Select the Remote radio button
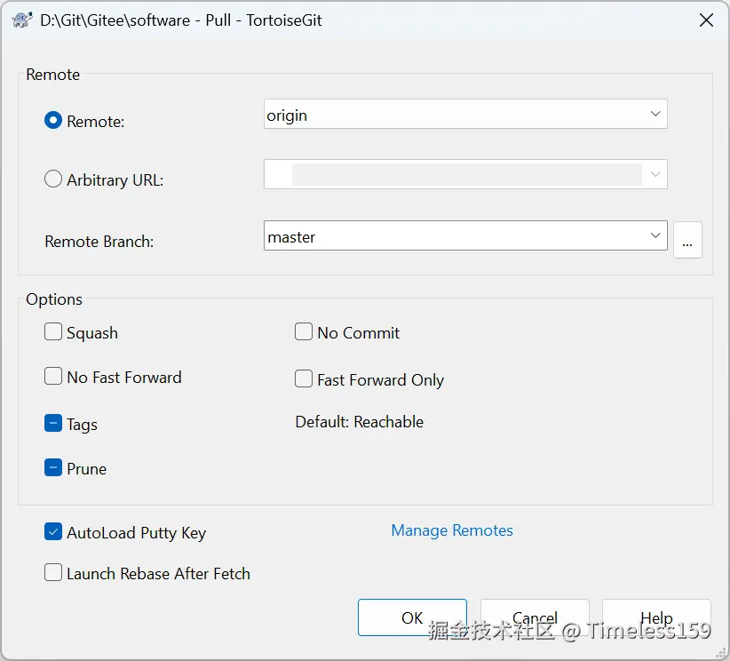This screenshot has width=730, height=661. coord(53,121)
